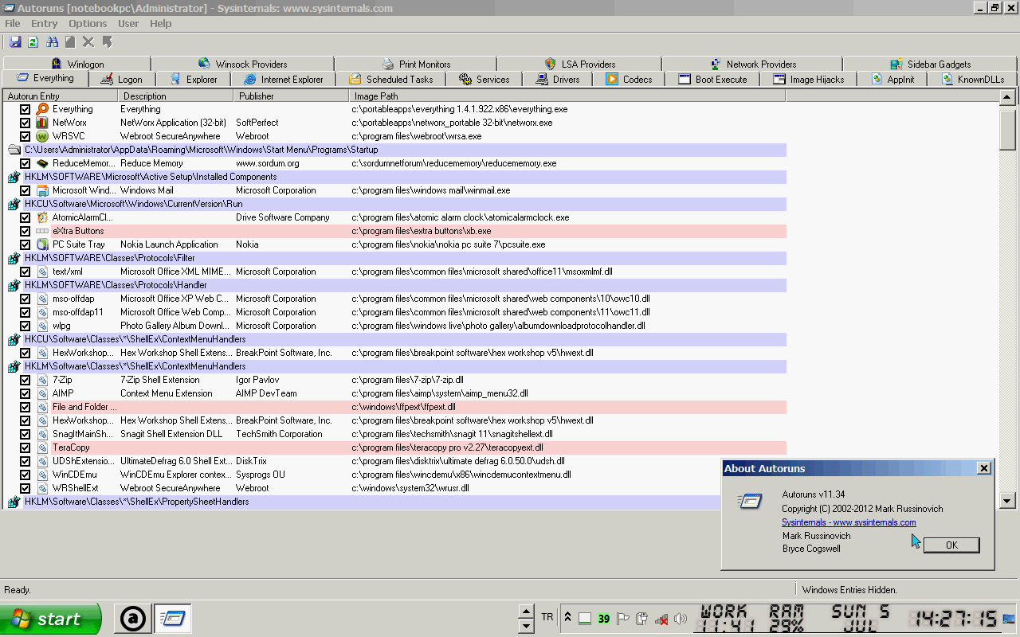Screen dimensions: 1020x637
Task: Uncheck the text/xml filter checkbox
Action: [25, 272]
